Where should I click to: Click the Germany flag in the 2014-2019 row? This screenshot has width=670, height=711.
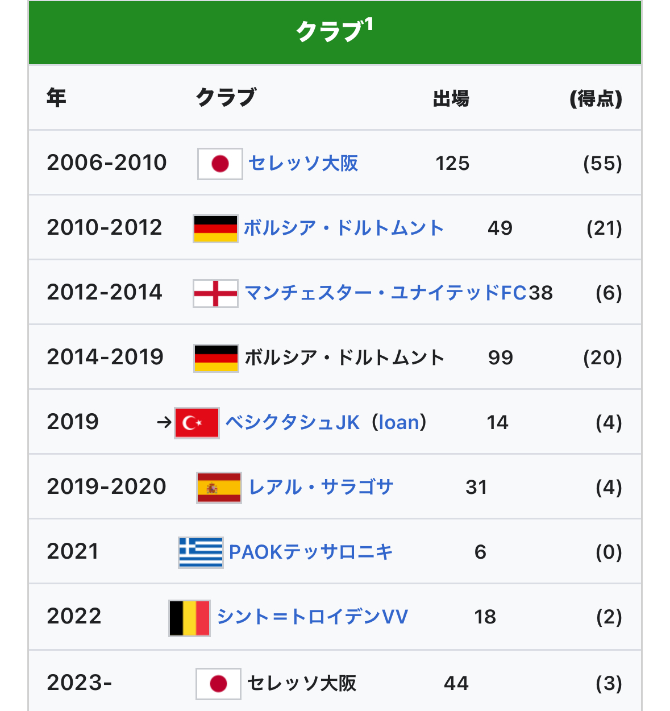216,358
